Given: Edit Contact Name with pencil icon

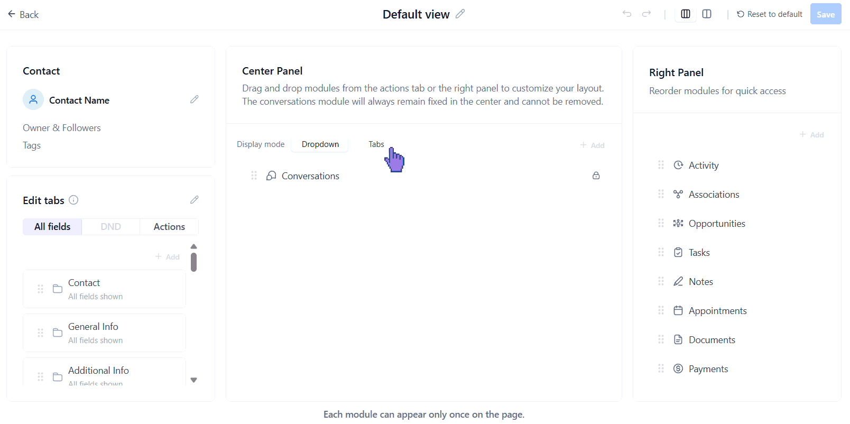Looking at the screenshot, I should [x=195, y=99].
